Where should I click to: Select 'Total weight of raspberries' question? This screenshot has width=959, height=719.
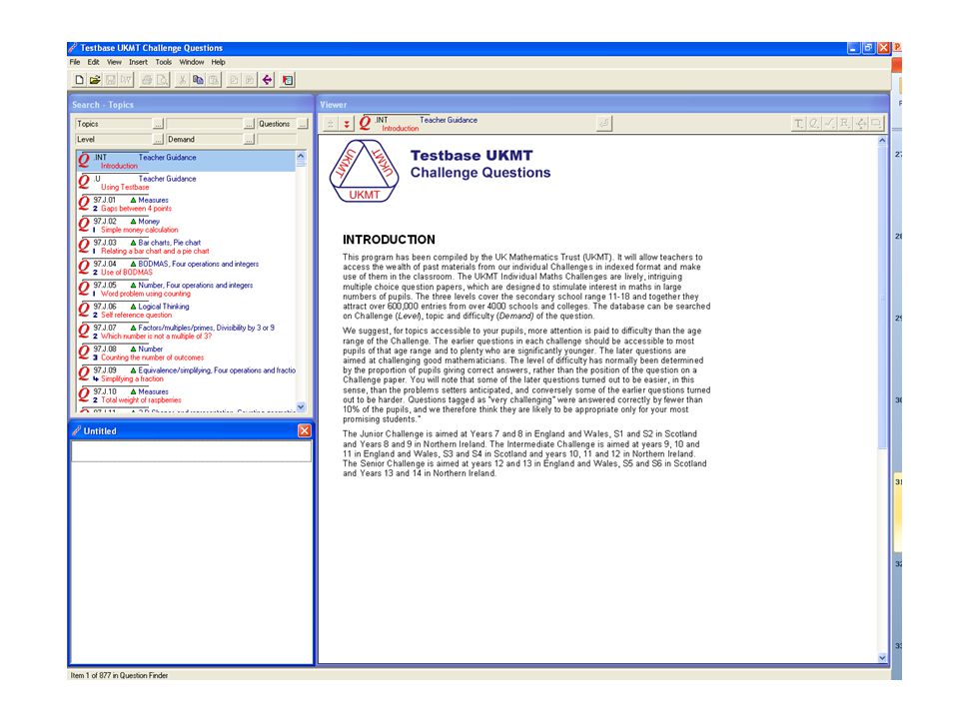[186, 396]
